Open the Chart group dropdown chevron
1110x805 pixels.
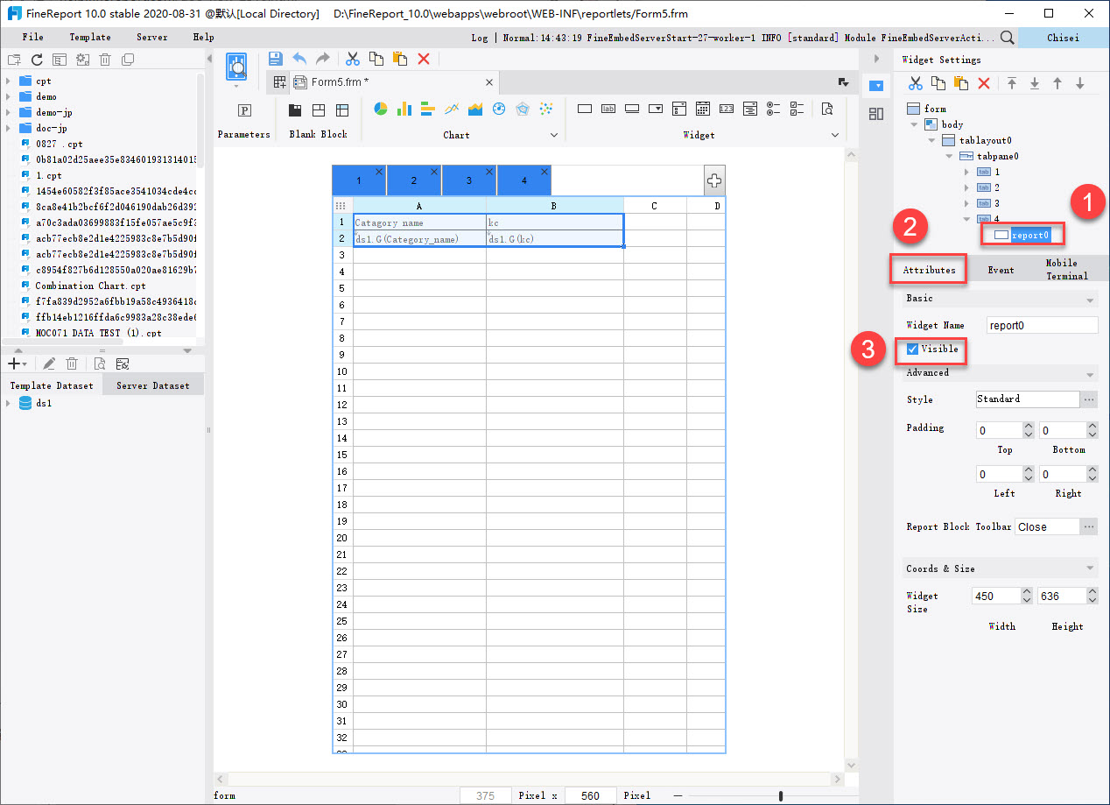pos(553,135)
